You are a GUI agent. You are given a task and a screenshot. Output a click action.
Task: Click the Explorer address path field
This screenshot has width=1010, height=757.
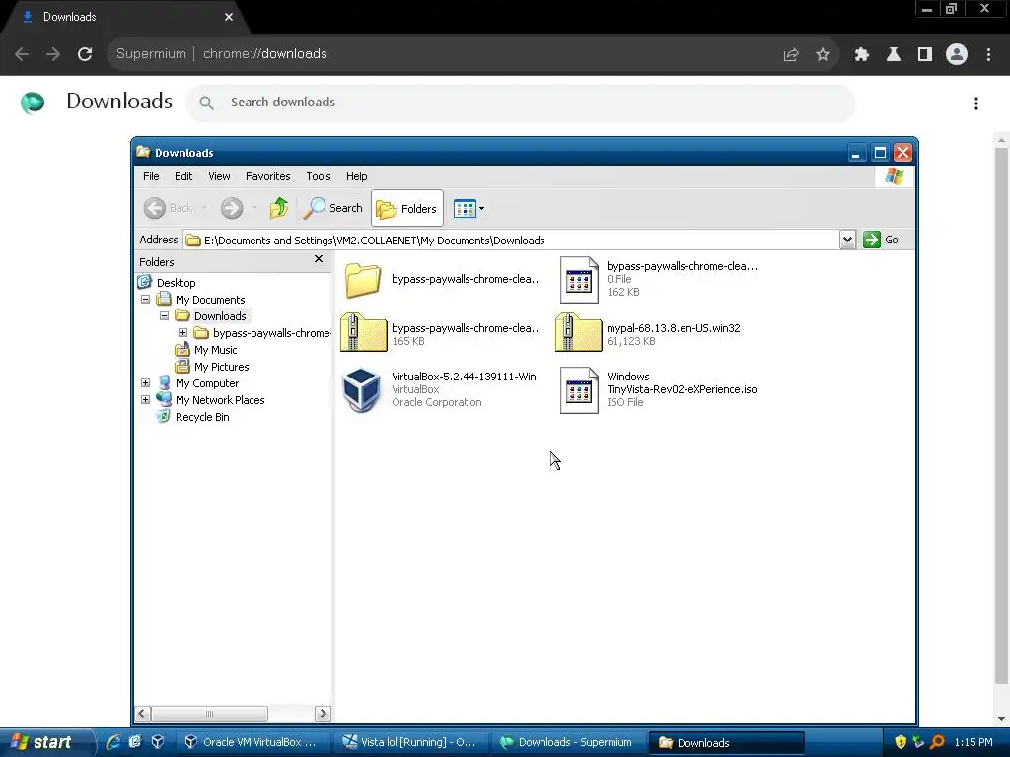[512, 241]
